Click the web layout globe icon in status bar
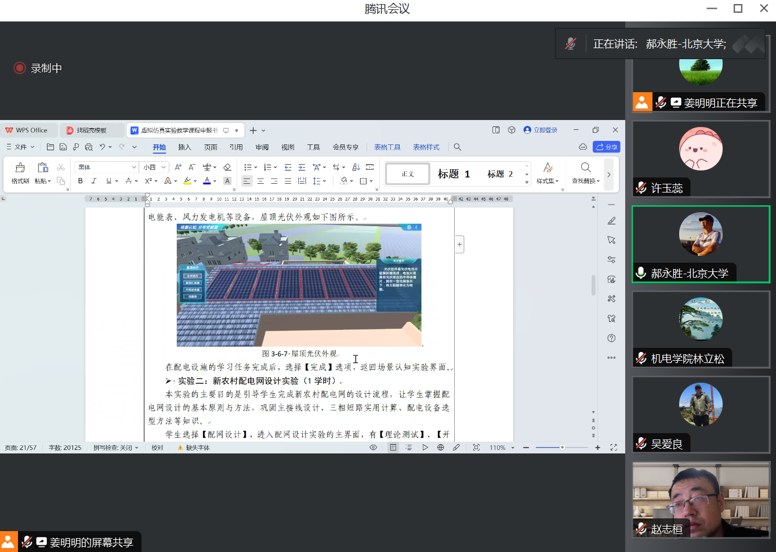This screenshot has width=776, height=552. 441,448
